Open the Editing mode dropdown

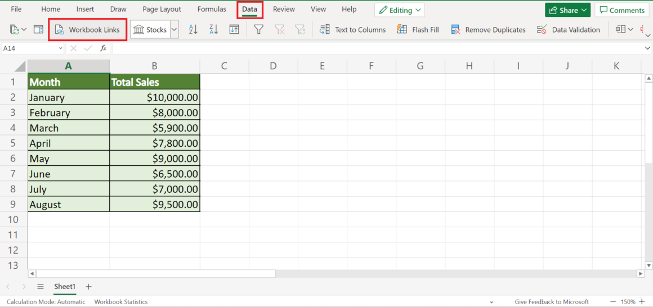(x=400, y=10)
